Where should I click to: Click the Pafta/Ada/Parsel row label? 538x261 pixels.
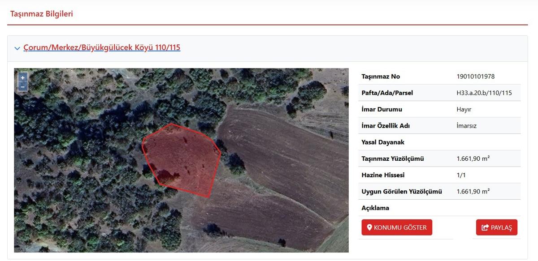click(x=387, y=93)
